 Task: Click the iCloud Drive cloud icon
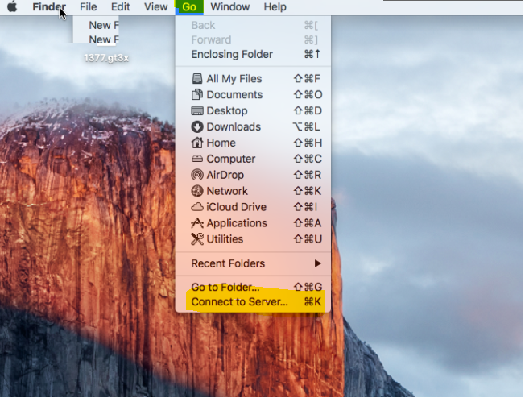196,207
